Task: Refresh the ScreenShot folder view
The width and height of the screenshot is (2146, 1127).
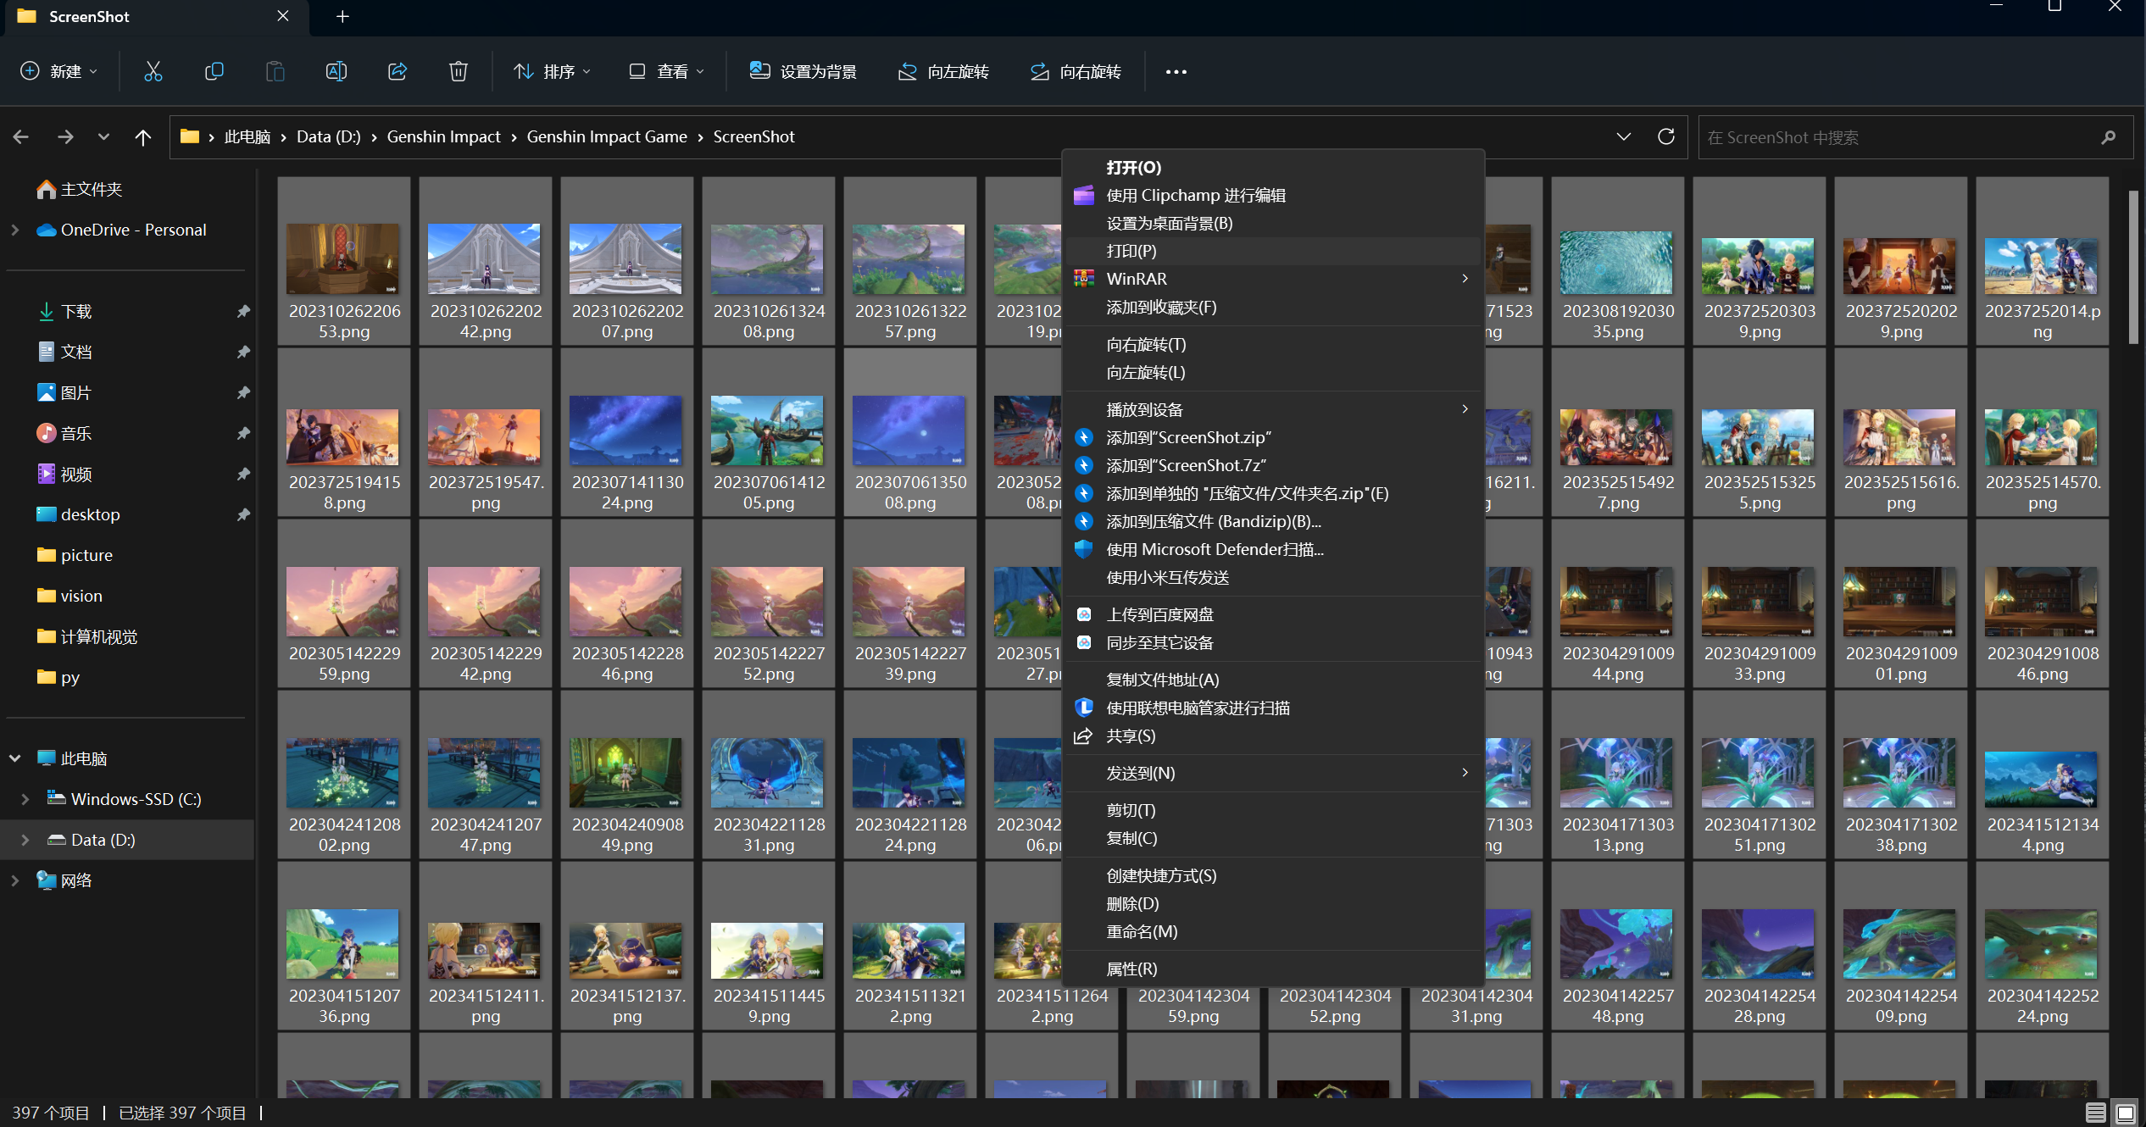Action: 1666,136
